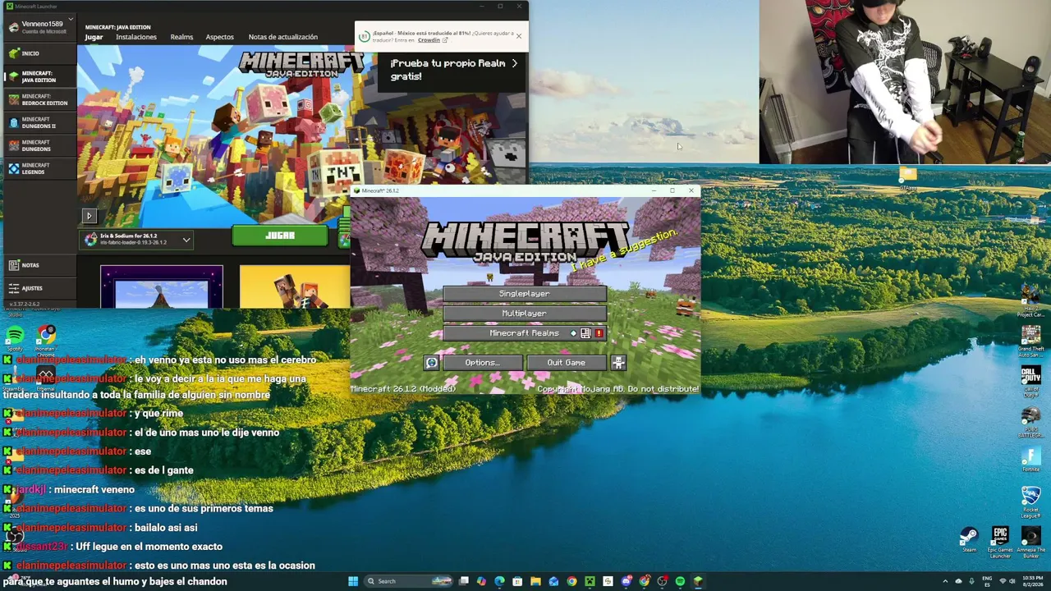Switch to the Instalaciones tab
The width and height of the screenshot is (1051, 591).
(136, 37)
